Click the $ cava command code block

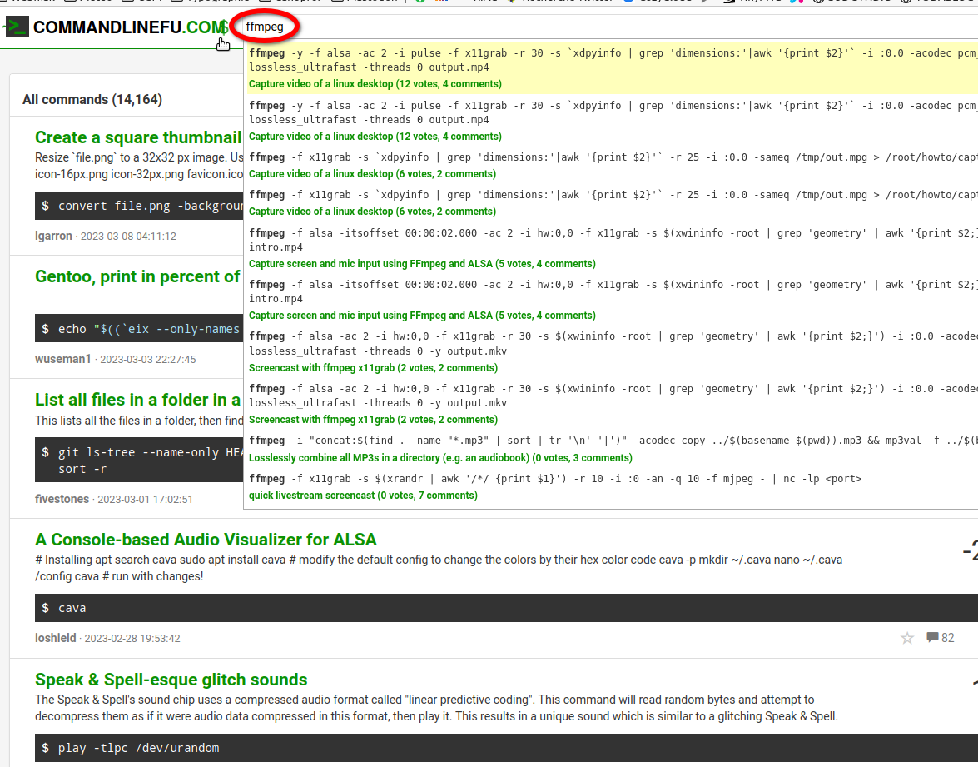click(x=506, y=608)
